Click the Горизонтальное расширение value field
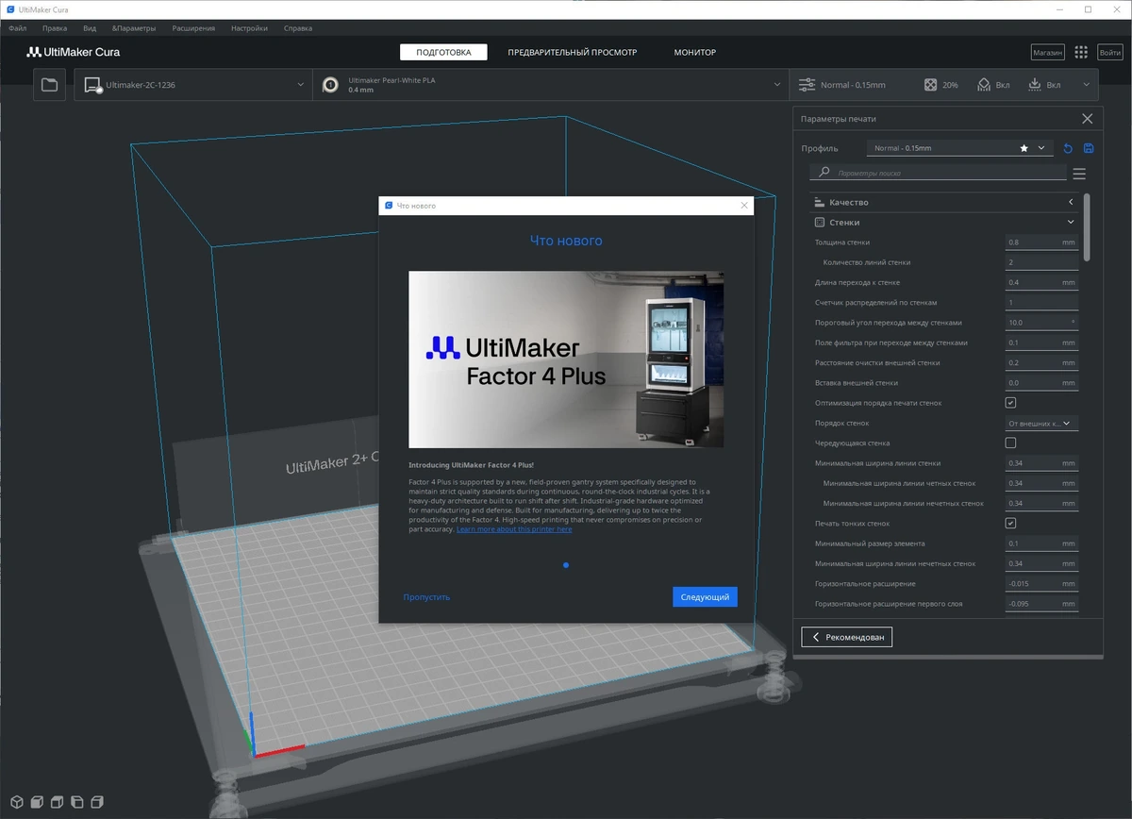The width and height of the screenshot is (1132, 819). [x=1041, y=583]
